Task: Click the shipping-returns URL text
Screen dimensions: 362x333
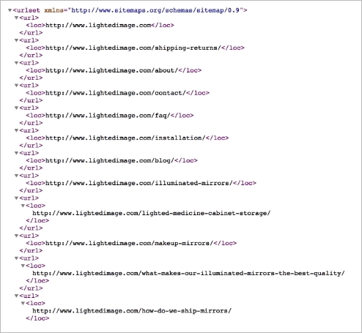Action: (133, 48)
